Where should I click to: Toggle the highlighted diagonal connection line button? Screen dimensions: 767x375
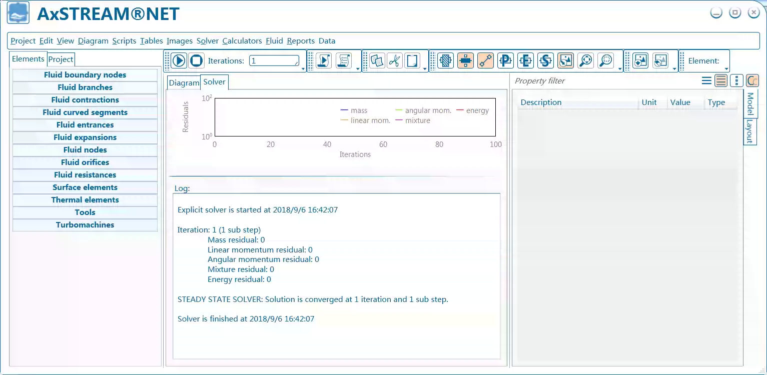tap(485, 61)
